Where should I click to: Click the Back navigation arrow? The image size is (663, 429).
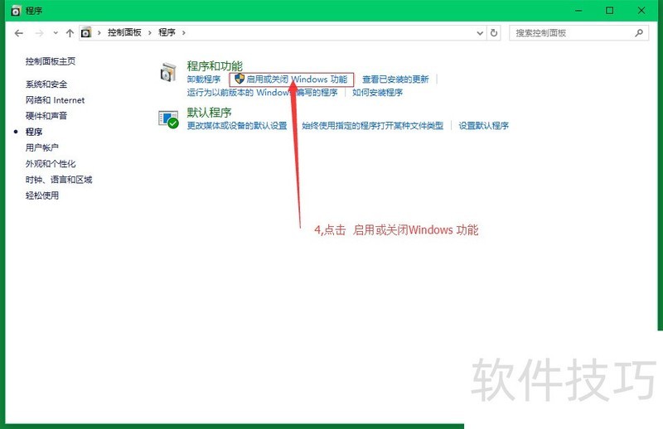click(18, 33)
